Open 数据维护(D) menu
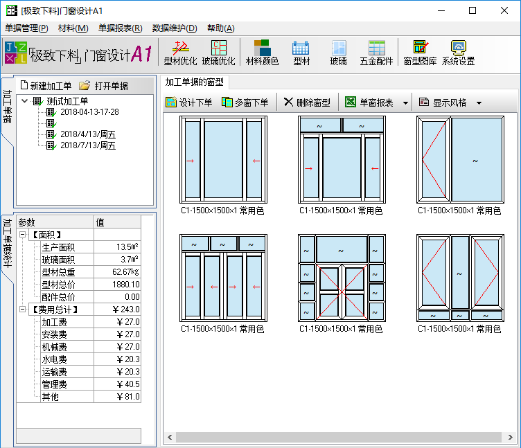 (x=175, y=28)
